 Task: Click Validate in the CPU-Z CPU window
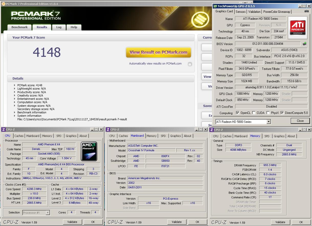click(72, 222)
